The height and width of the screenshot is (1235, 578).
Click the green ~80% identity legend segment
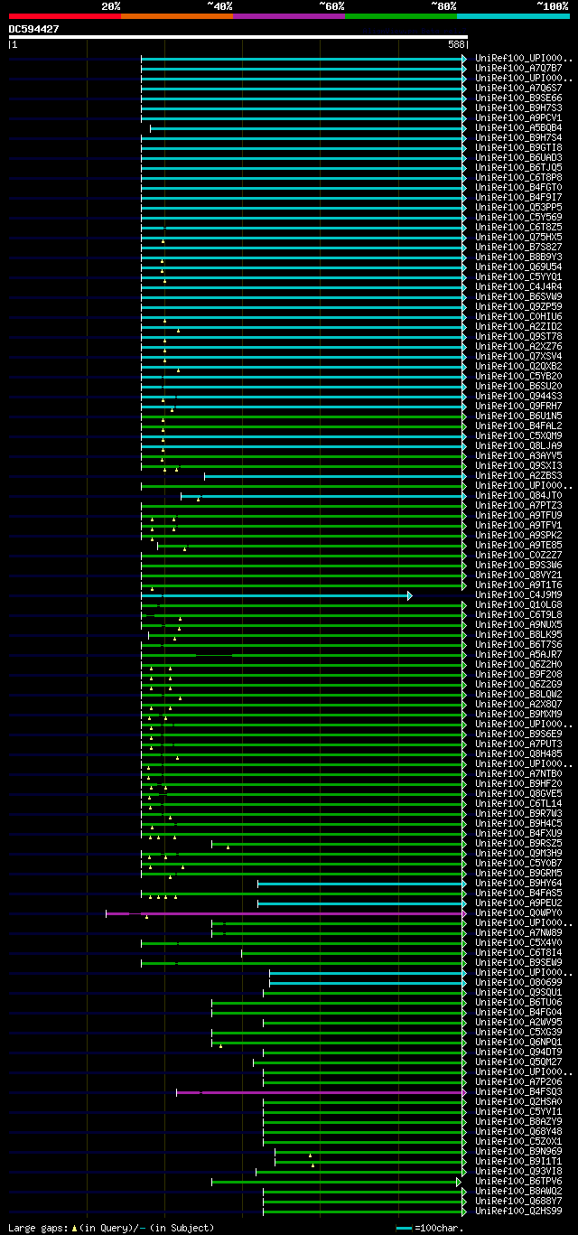pyautogui.click(x=401, y=16)
